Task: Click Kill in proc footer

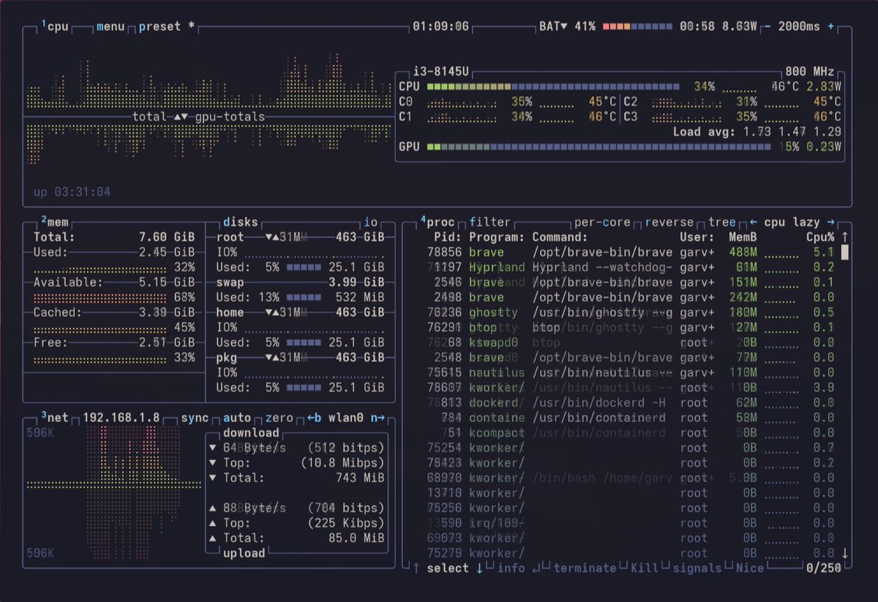Action: coord(645,568)
